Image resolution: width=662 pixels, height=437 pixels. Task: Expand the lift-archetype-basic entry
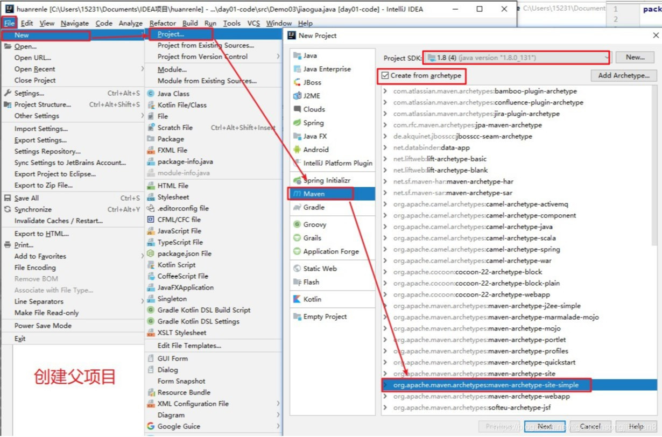pos(385,159)
